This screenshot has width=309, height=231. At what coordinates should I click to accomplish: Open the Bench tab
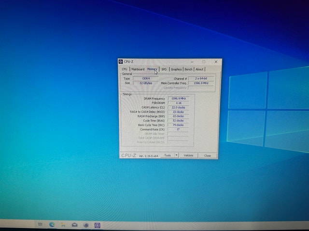(x=188, y=69)
